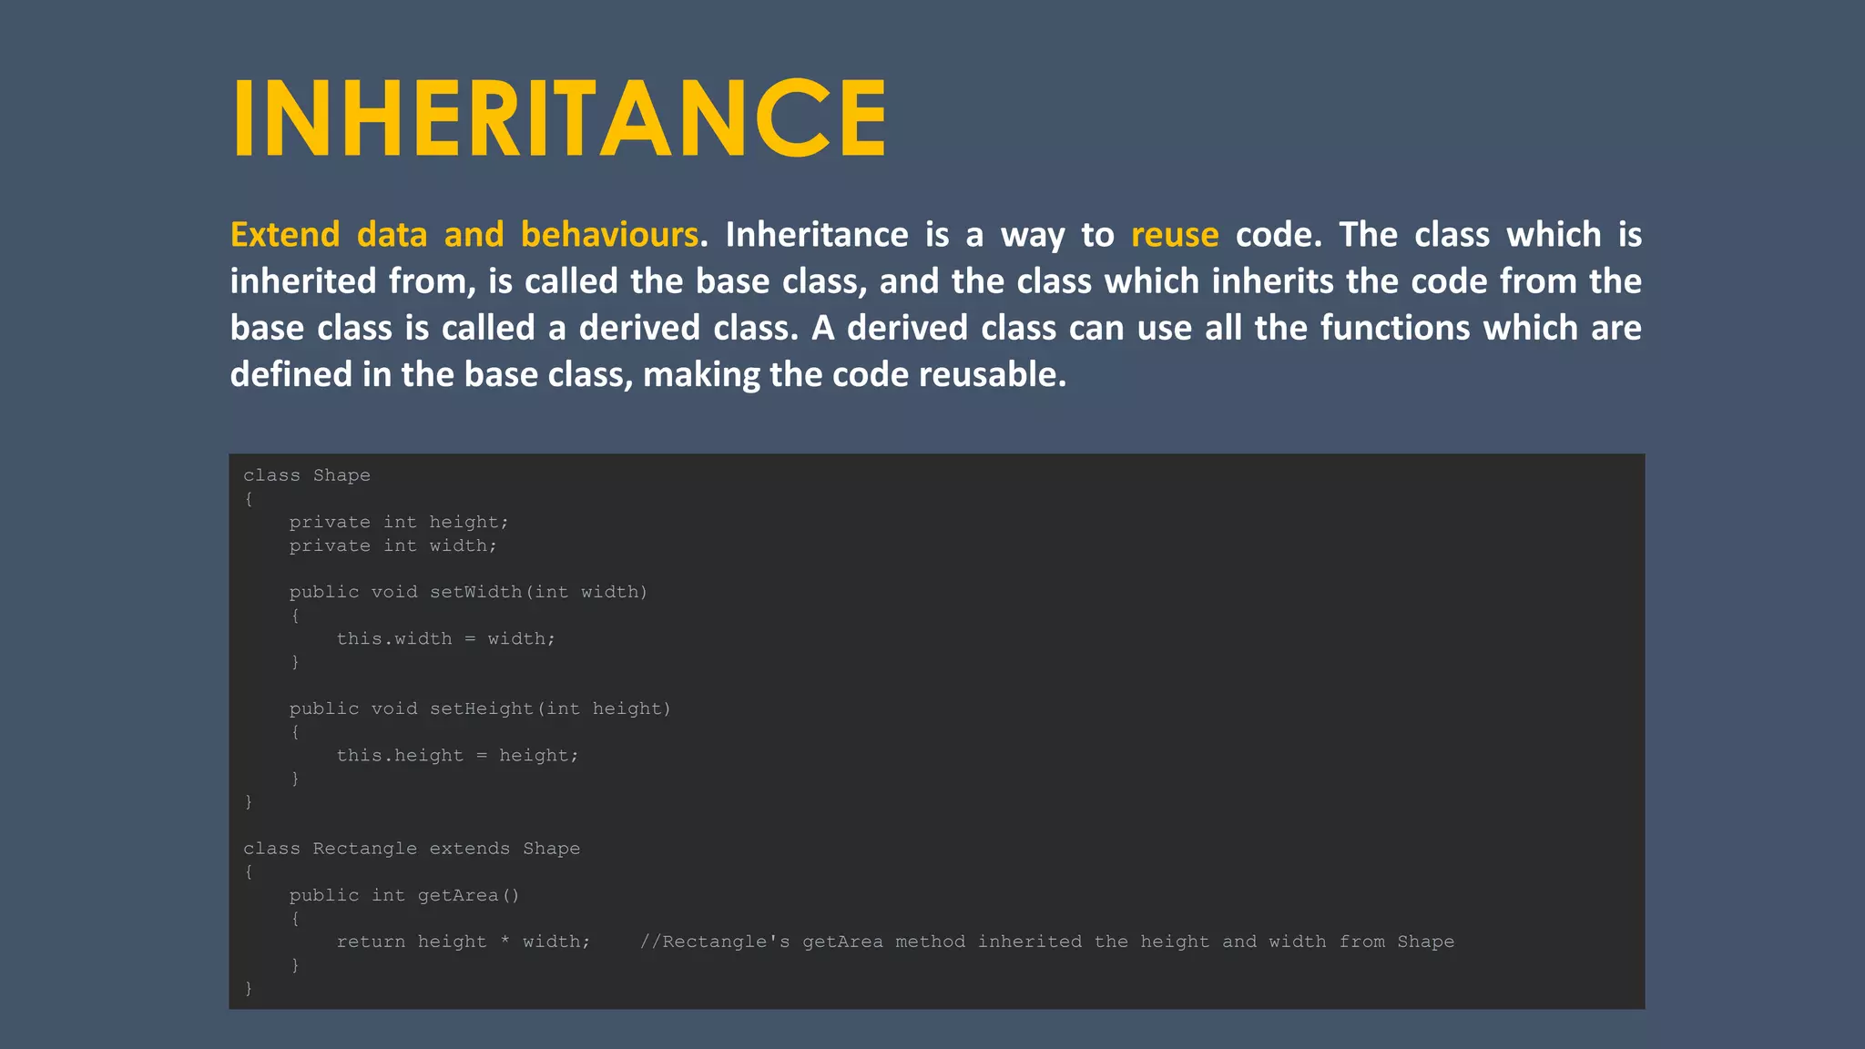Click the 'this.width = width;' statement
This screenshot has width=1865, height=1049.
click(446, 638)
